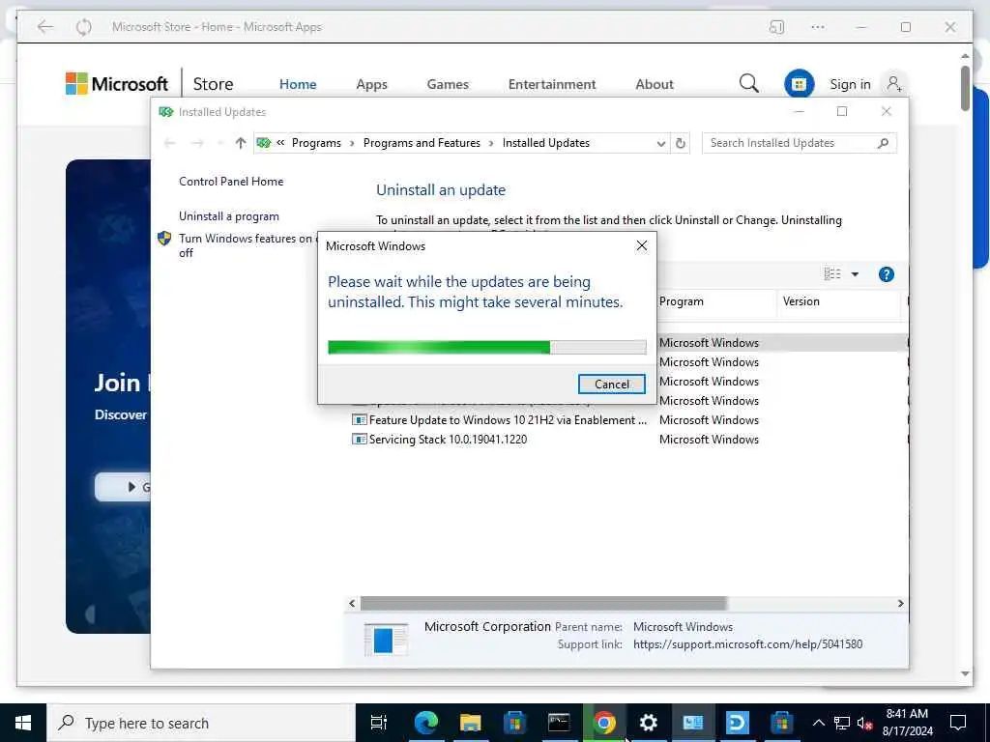990x742 pixels.
Task: Select Installed Updates breadcrumb
Action: pyautogui.click(x=546, y=143)
